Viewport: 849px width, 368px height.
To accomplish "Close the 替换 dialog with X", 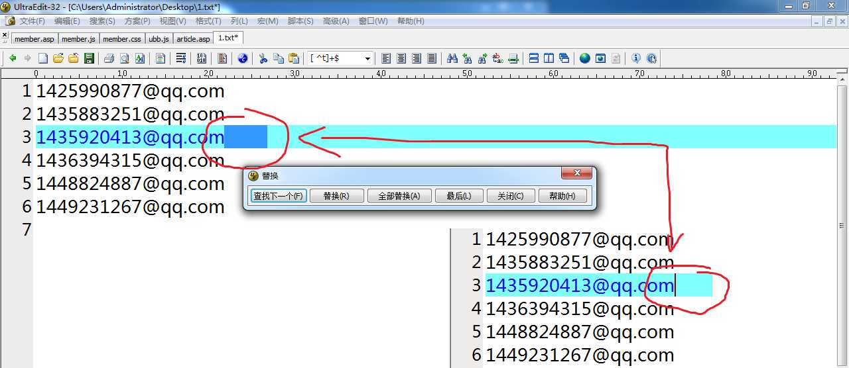I will [576, 173].
